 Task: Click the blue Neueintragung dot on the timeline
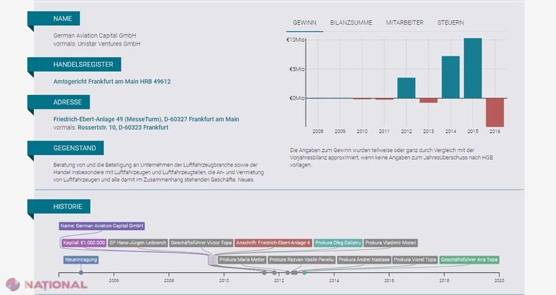tap(81, 272)
